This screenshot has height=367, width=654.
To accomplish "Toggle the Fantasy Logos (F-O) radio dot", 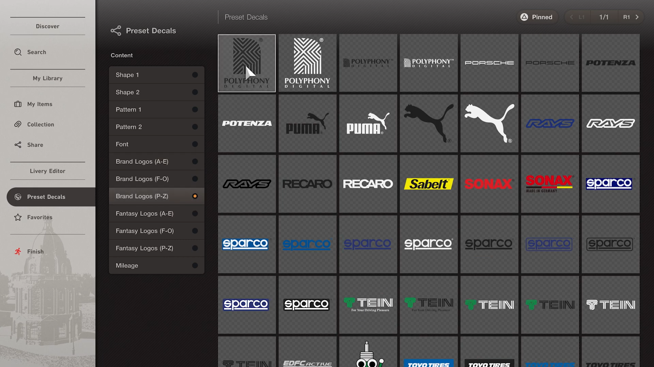I will [195, 231].
